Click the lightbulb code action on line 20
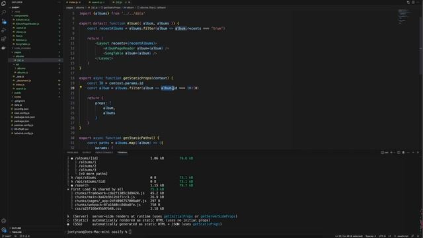Screen dimensions: 423x238 point(81,87)
